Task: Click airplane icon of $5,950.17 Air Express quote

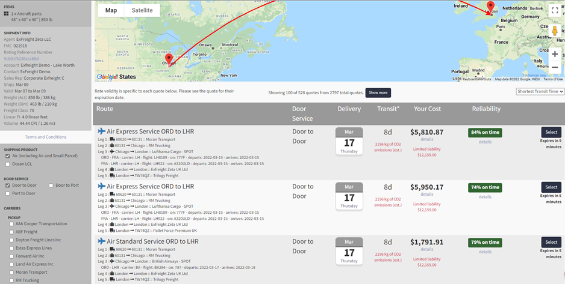Action: point(102,186)
